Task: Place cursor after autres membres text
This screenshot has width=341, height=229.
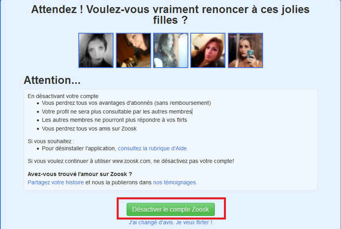Action: pos(192,112)
